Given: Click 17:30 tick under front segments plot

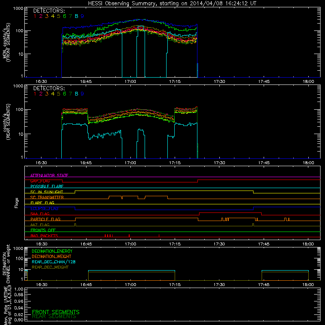Looking at the screenshot, I should (x=219, y=82).
